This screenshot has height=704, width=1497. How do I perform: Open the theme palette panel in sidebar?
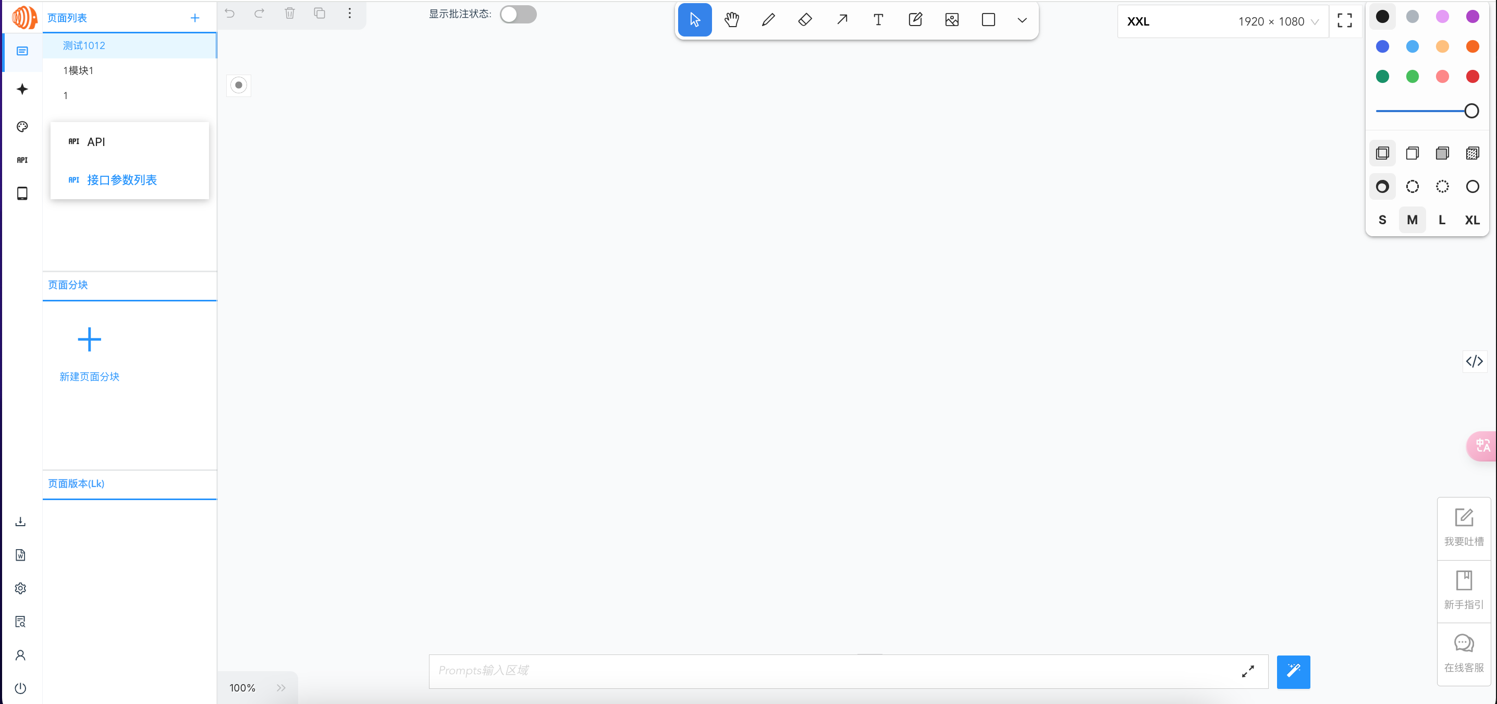pyautogui.click(x=21, y=126)
